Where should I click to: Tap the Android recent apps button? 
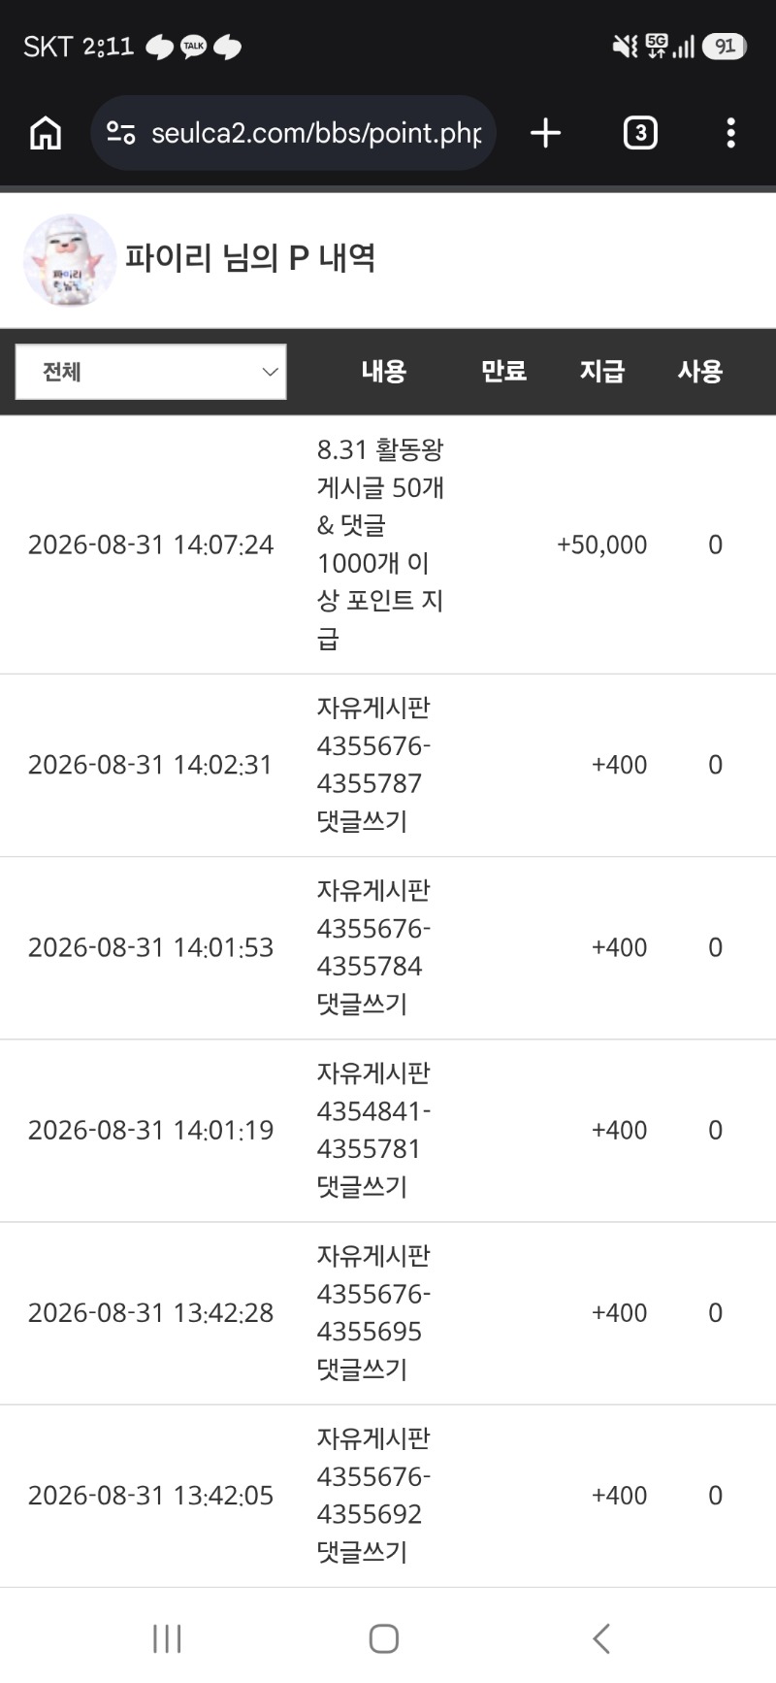pos(167,1639)
